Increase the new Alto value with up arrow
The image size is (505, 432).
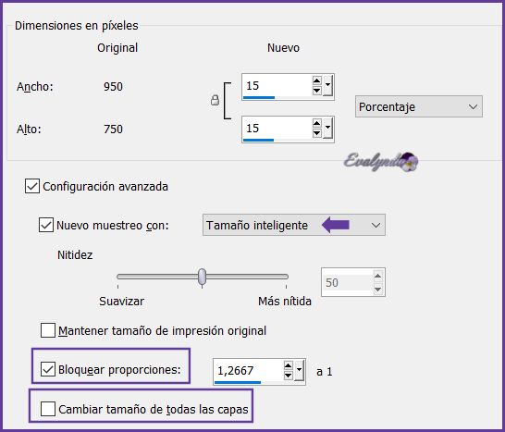click(x=317, y=123)
